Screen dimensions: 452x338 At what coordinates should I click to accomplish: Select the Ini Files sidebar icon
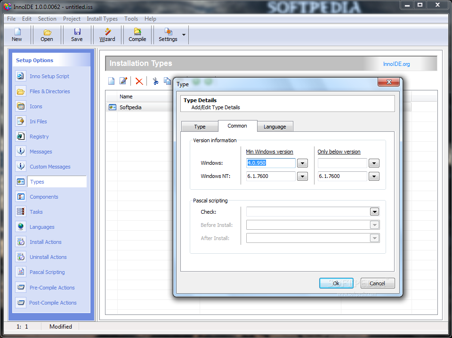(20, 121)
